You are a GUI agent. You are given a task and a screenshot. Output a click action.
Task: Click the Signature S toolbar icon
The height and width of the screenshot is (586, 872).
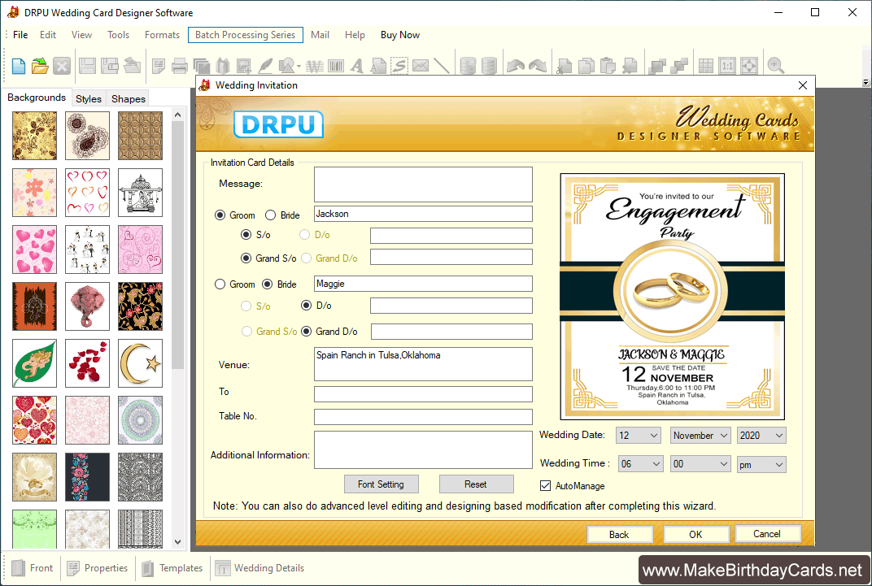click(399, 66)
